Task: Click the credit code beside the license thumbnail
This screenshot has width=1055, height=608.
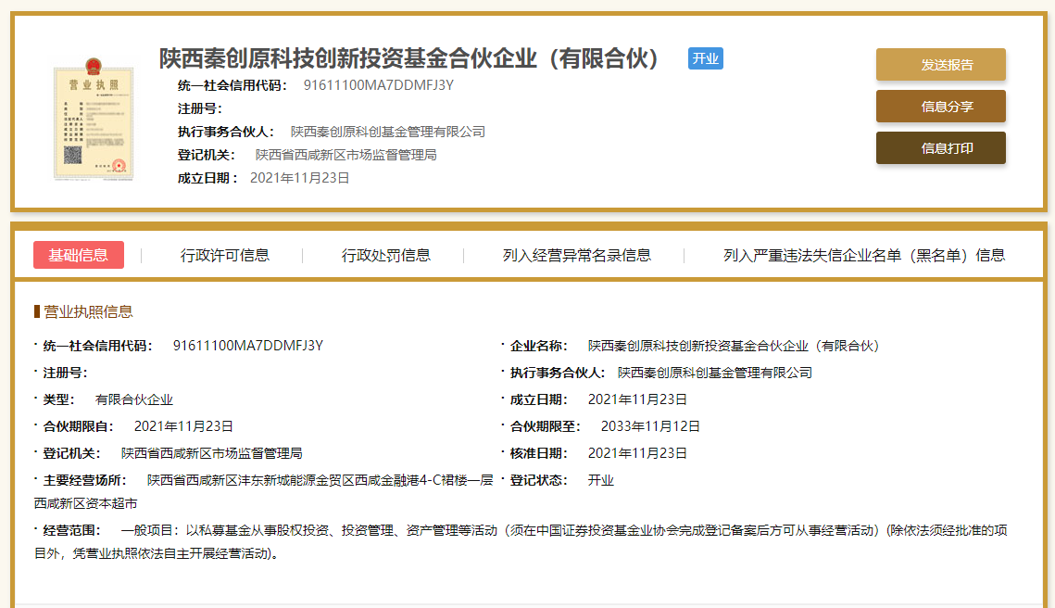Action: 378,85
